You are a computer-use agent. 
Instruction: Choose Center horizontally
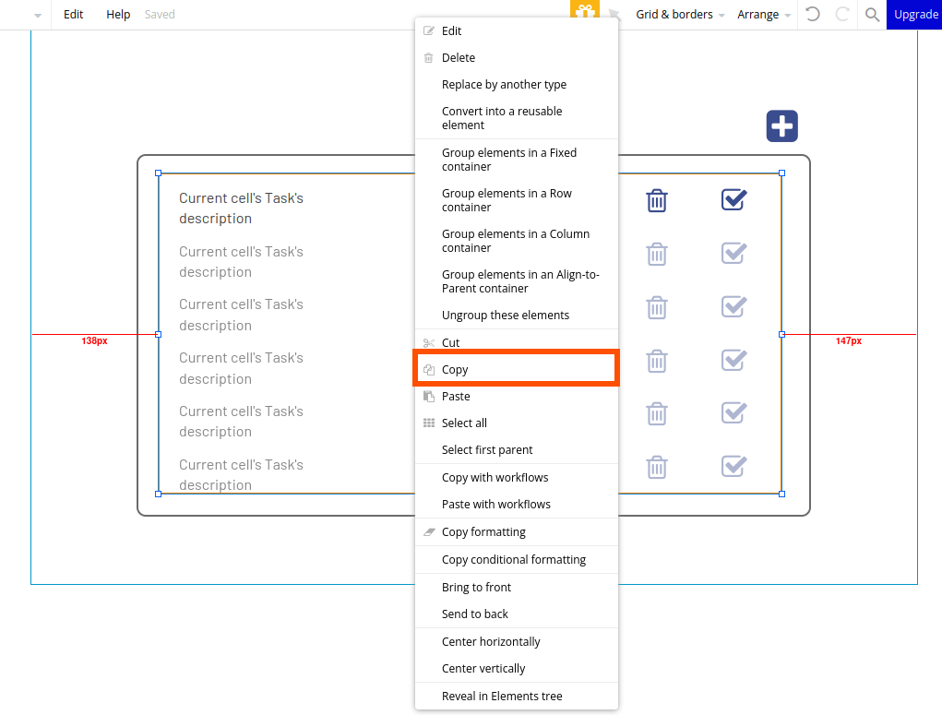click(x=516, y=642)
